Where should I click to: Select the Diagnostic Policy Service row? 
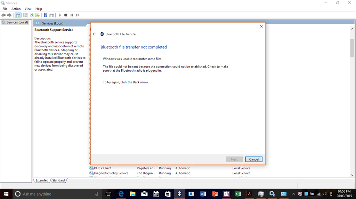170,173
